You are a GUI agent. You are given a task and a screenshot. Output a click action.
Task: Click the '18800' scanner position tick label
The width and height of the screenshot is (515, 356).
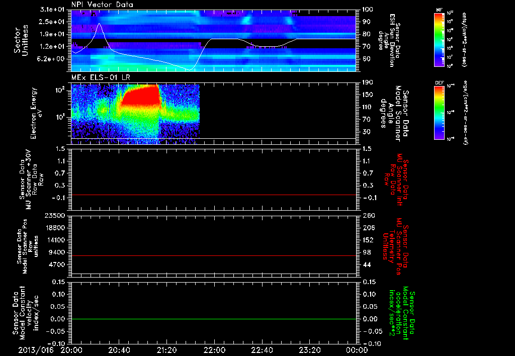pos(54,228)
